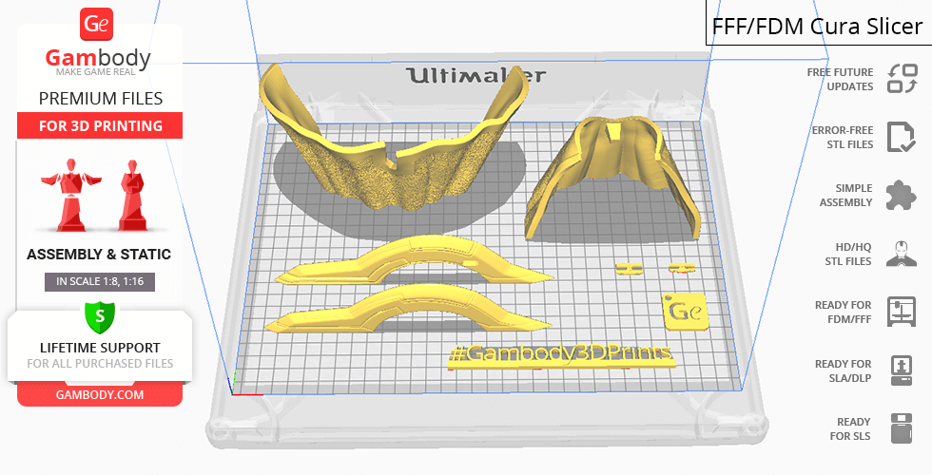Select the Ge keychain model on build plate
The height and width of the screenshot is (475, 932).
coord(683,311)
